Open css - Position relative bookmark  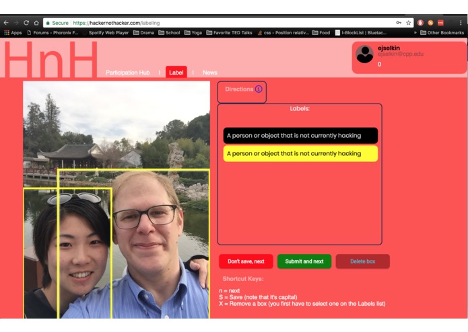283,33
